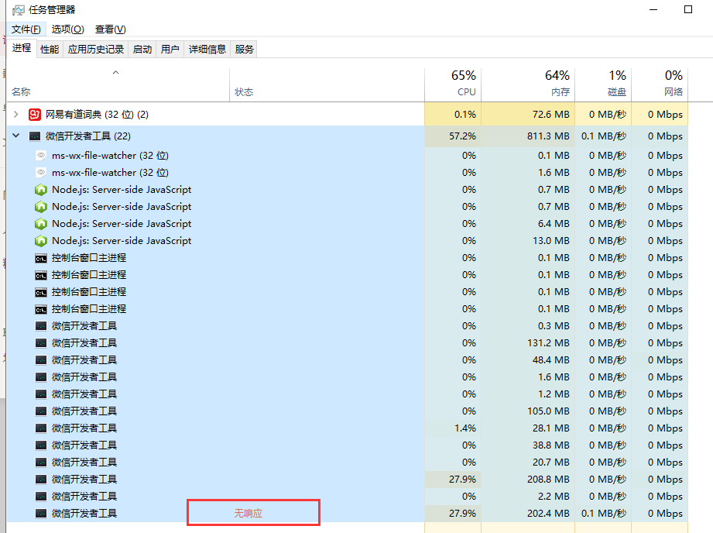Click the sort arrow above 名称 column
This screenshot has height=533, width=713.
pos(116,72)
